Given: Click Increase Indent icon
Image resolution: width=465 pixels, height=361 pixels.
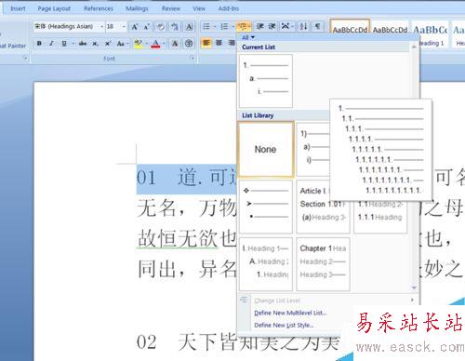Looking at the screenshot, I should 272,27.
